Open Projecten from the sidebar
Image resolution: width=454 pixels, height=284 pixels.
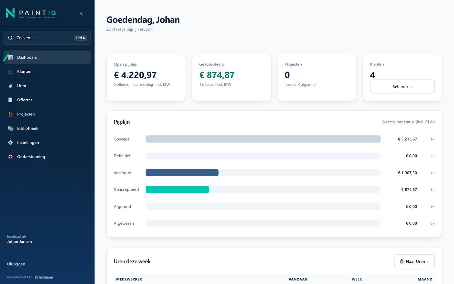[47, 114]
